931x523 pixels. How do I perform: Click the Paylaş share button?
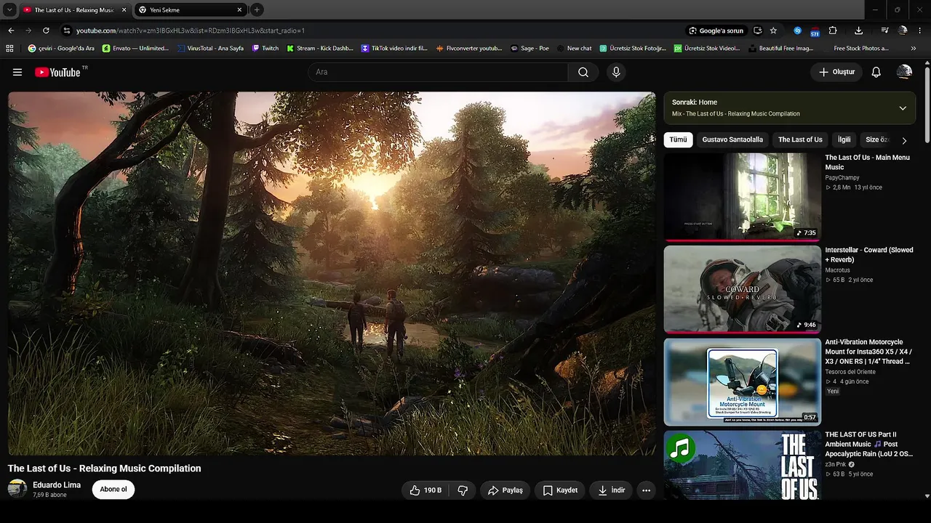click(506, 490)
